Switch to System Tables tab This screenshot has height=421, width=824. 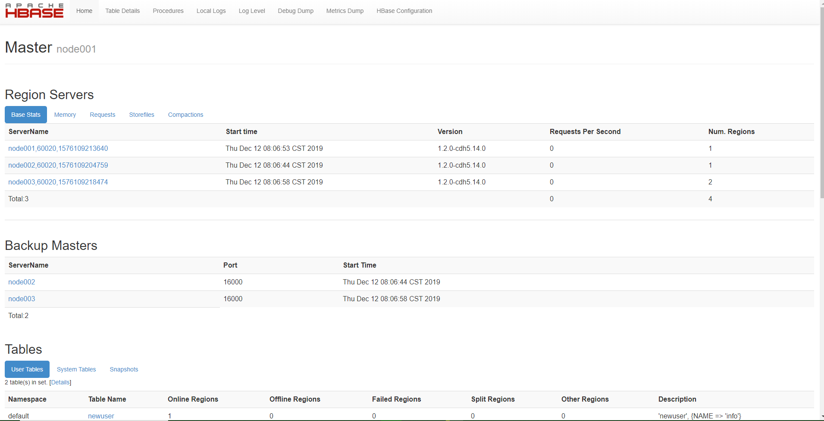click(x=76, y=369)
